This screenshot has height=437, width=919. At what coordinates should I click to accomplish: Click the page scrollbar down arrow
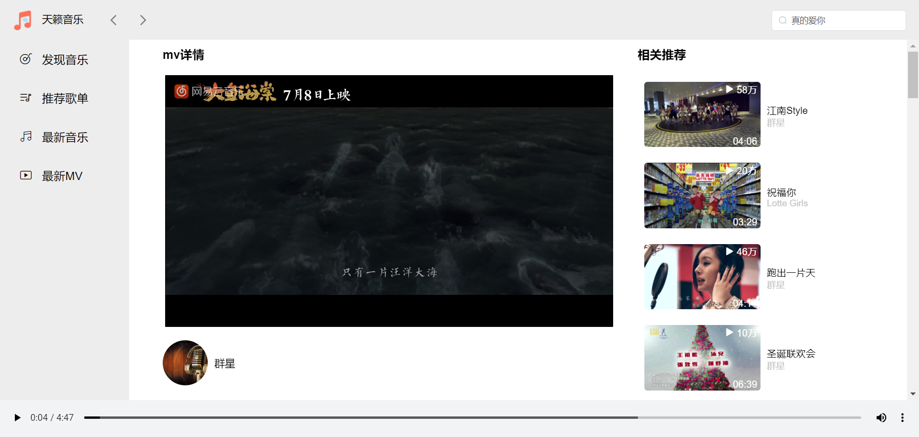(x=913, y=394)
